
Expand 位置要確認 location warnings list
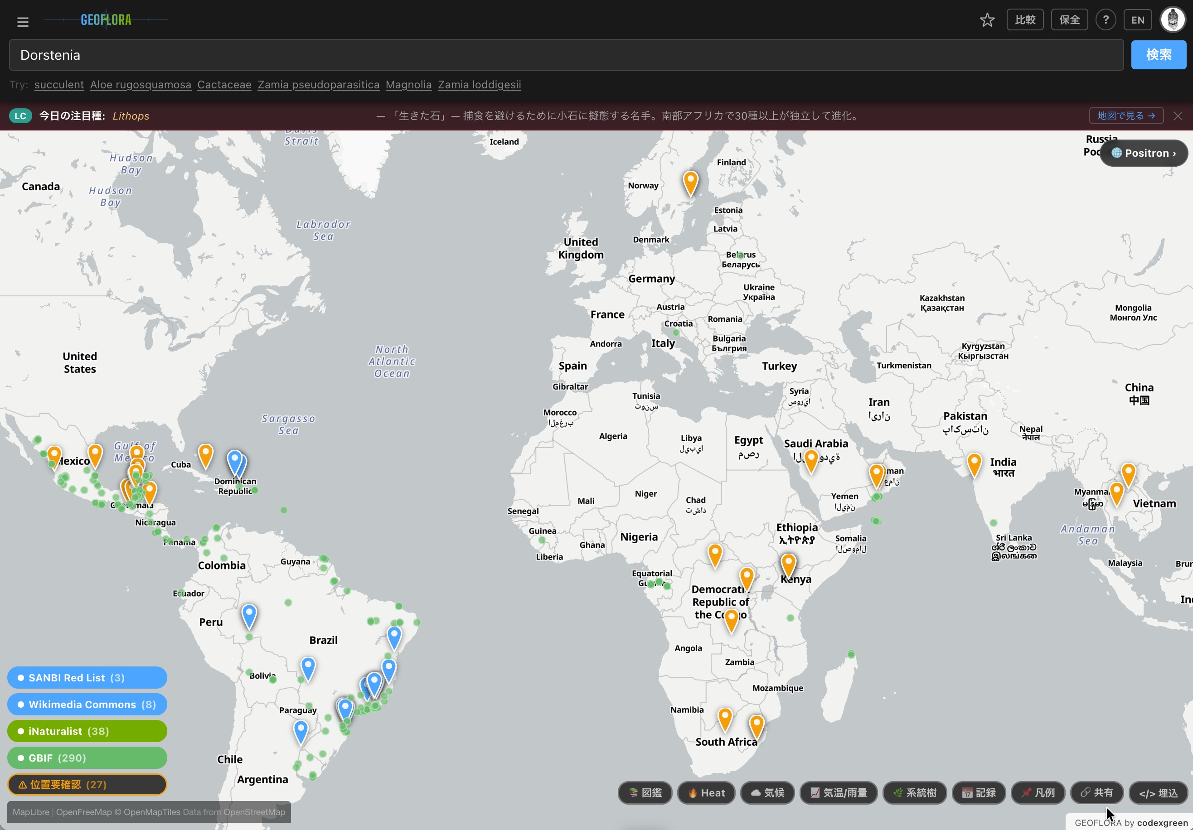click(87, 784)
